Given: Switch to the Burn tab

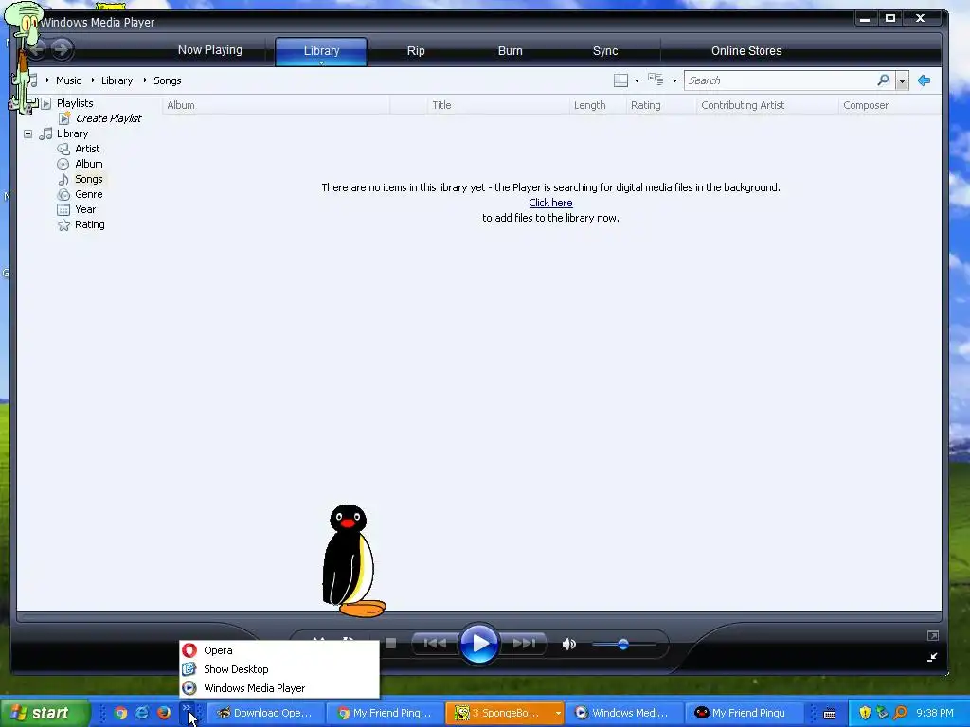Looking at the screenshot, I should [x=511, y=51].
